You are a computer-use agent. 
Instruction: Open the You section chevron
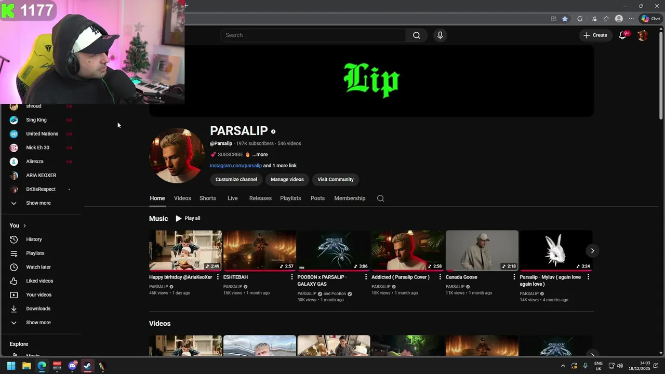[x=24, y=226]
